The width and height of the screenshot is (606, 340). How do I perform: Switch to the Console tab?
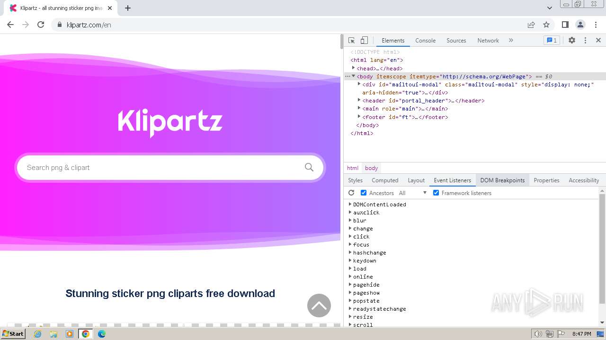click(x=425, y=41)
